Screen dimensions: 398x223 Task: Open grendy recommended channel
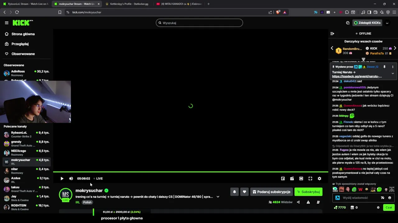26,143
